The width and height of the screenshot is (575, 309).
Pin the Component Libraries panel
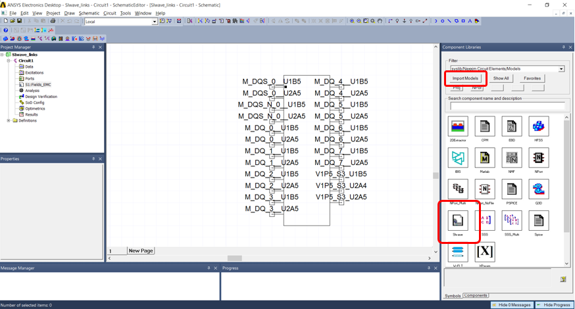point(564,47)
